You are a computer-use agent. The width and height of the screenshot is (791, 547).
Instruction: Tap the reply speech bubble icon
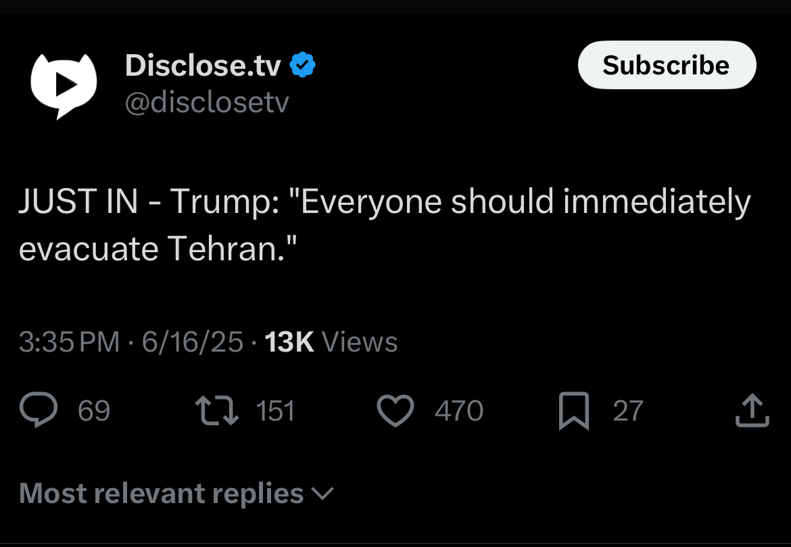(x=39, y=411)
